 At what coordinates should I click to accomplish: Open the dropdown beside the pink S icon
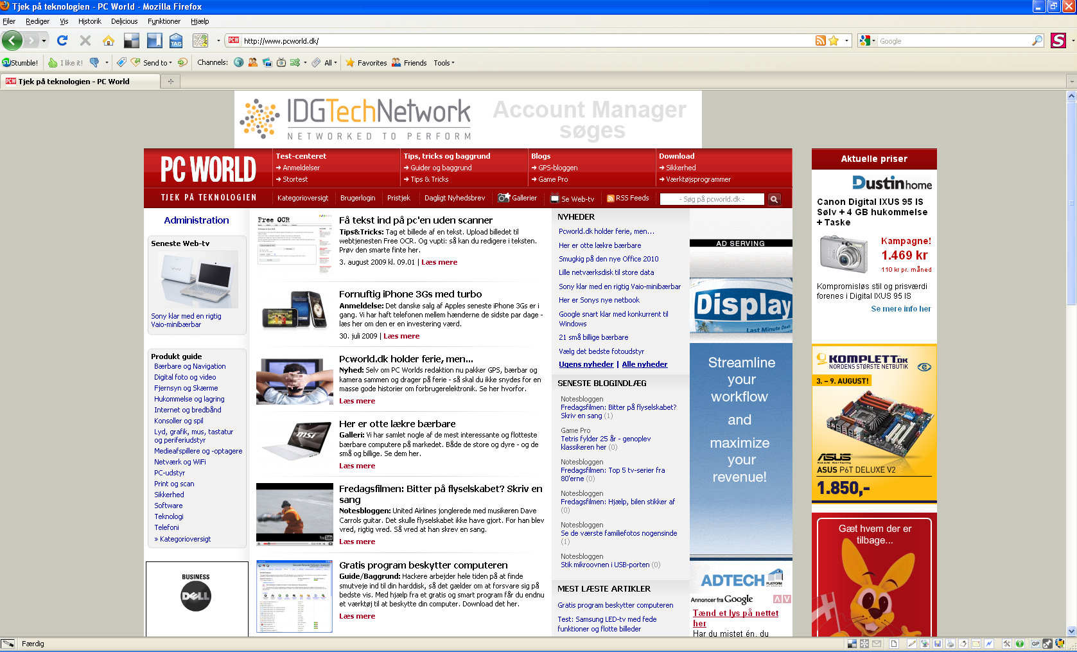1073,40
